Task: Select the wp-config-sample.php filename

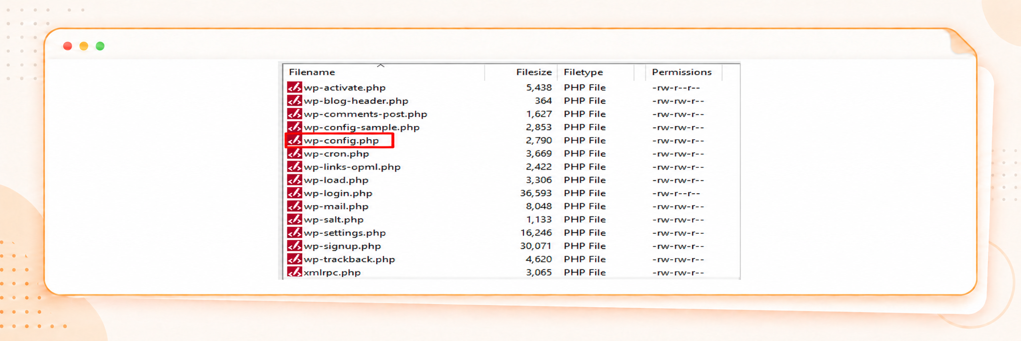Action: (x=361, y=127)
